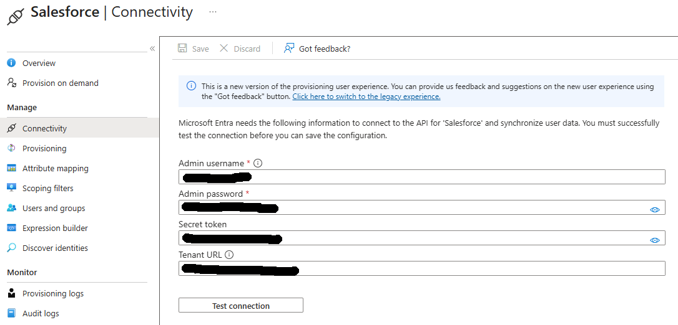Click the Tenant URL info tooltip icon
This screenshot has width=678, height=325.
pos(229,255)
